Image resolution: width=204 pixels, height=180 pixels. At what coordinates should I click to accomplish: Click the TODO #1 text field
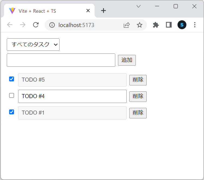pos(72,113)
